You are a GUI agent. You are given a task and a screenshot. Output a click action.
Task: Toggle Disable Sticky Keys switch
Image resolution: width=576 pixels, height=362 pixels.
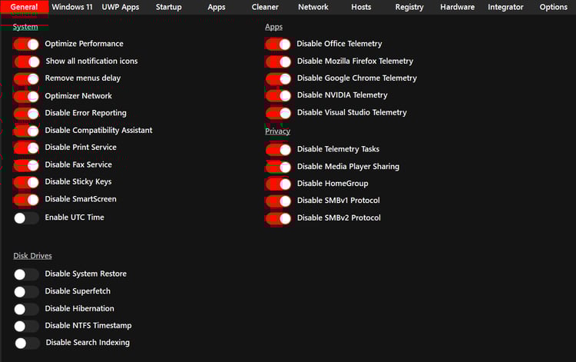pyautogui.click(x=26, y=182)
